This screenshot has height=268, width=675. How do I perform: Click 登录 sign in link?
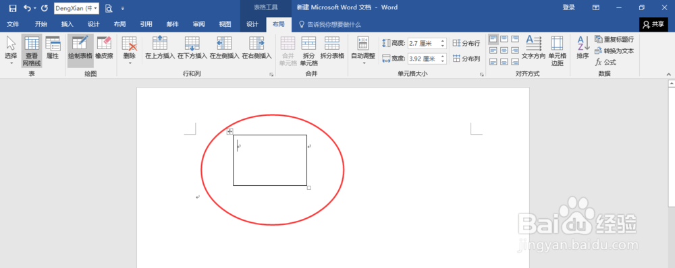(x=568, y=7)
